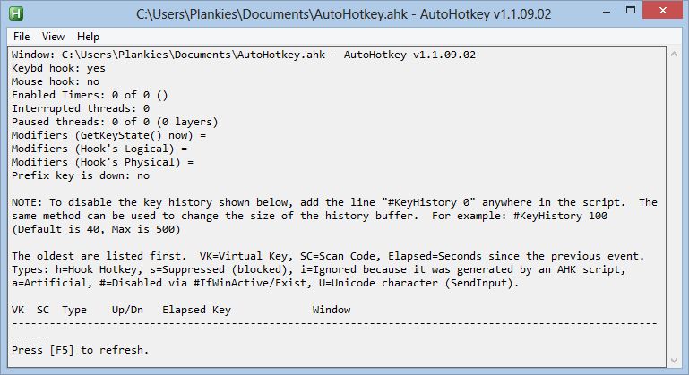Click the green AutoHotkey icon in title bar
This screenshot has width=689, height=375.
click(x=15, y=13)
